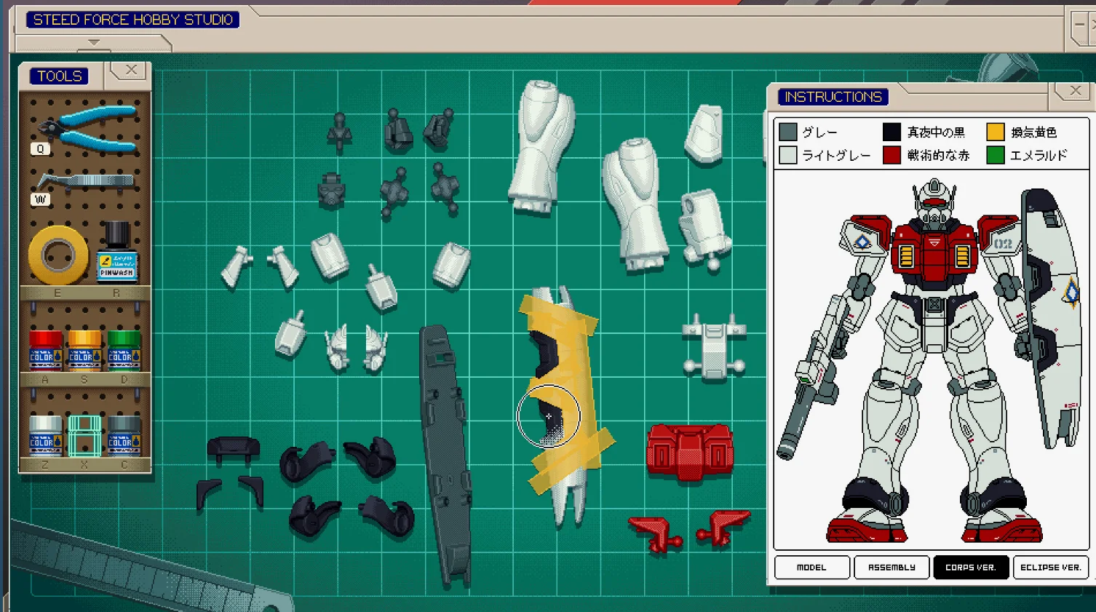The height and width of the screenshot is (612, 1096).
Task: Select the left red foot piece
Action: (656, 534)
